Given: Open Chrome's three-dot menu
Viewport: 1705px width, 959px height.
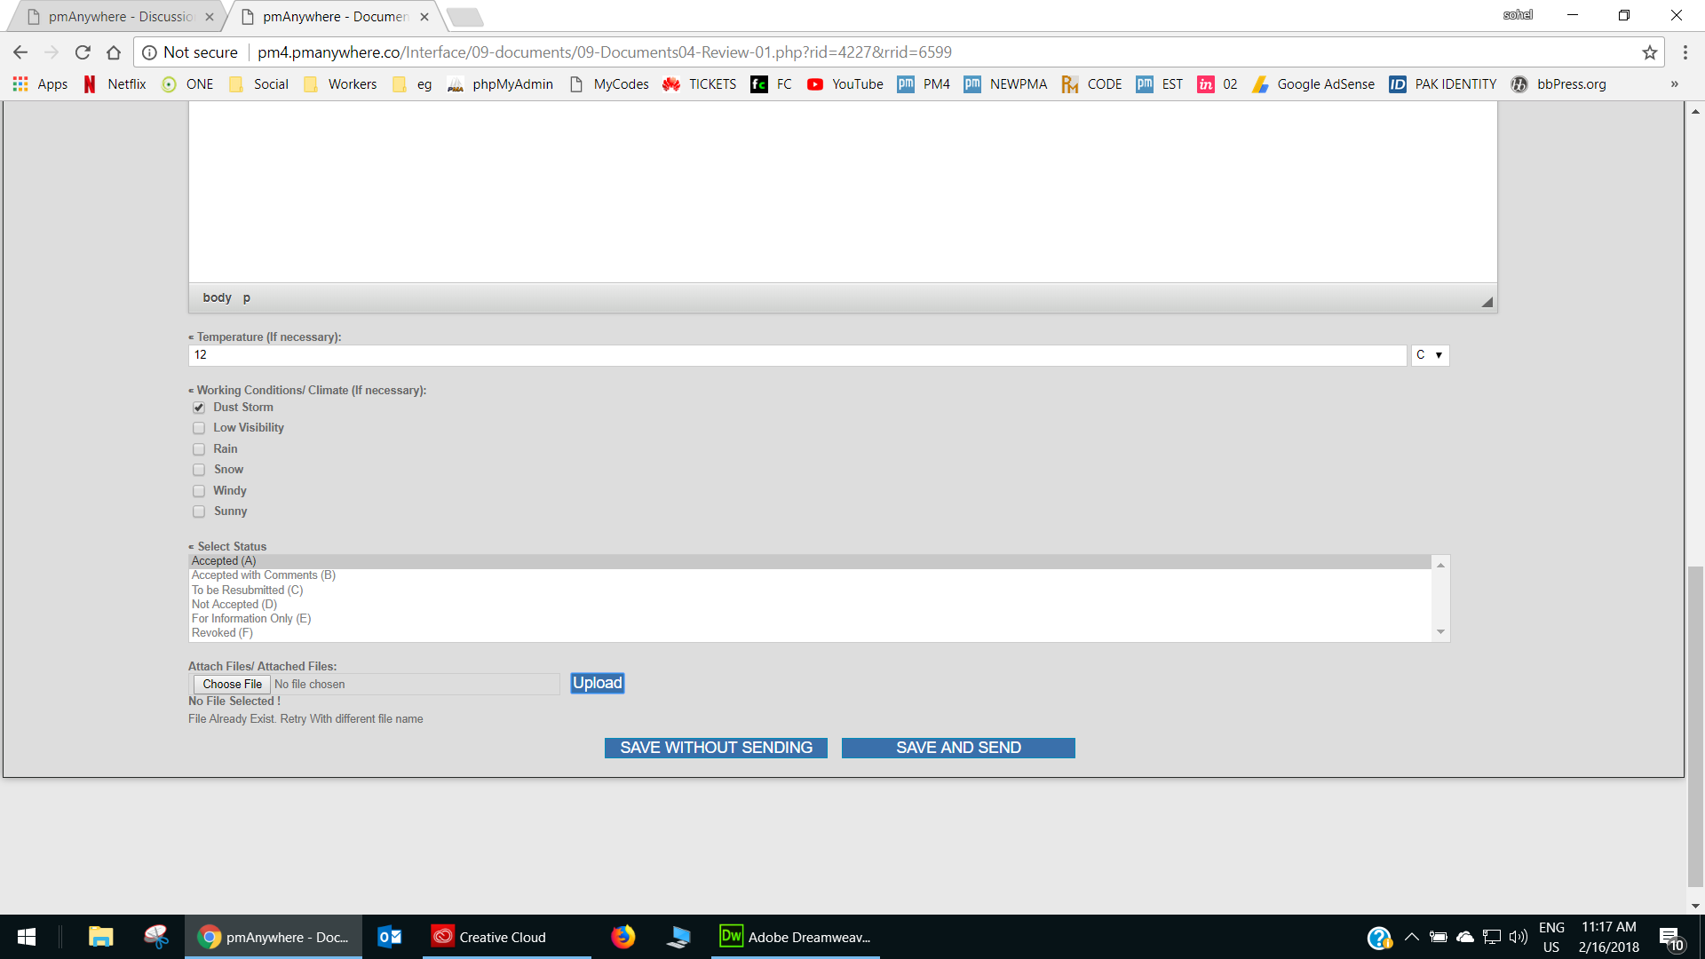Looking at the screenshot, I should click(1685, 52).
